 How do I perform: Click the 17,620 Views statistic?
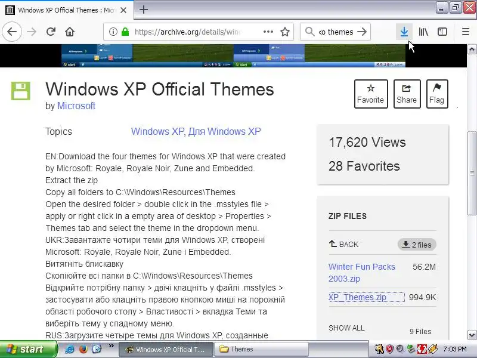click(367, 142)
